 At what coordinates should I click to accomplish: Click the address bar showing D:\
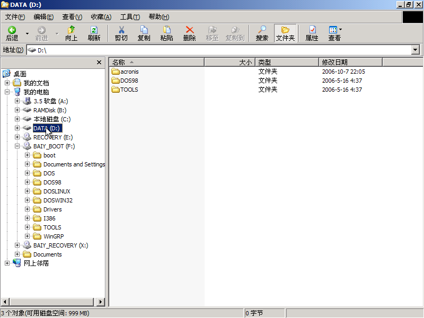(219, 50)
